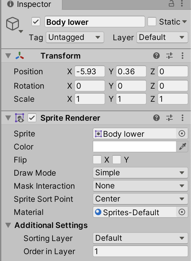Click the Position Z field
This screenshot has width=191, height=261.
[x=173, y=71]
